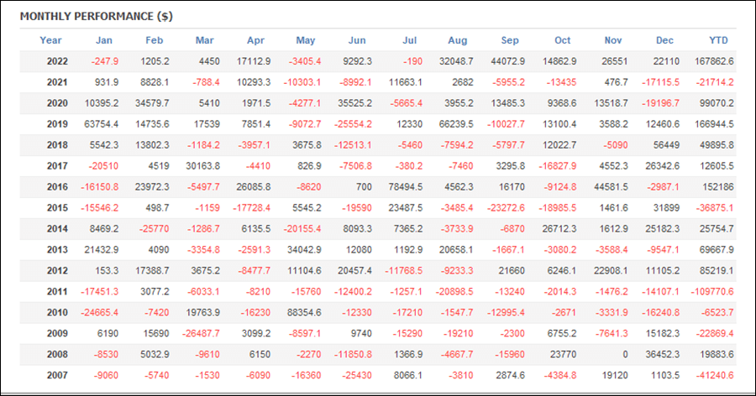The width and height of the screenshot is (756, 396).
Task: Select the Mar 2009 value -26487.7
Action: (201, 333)
